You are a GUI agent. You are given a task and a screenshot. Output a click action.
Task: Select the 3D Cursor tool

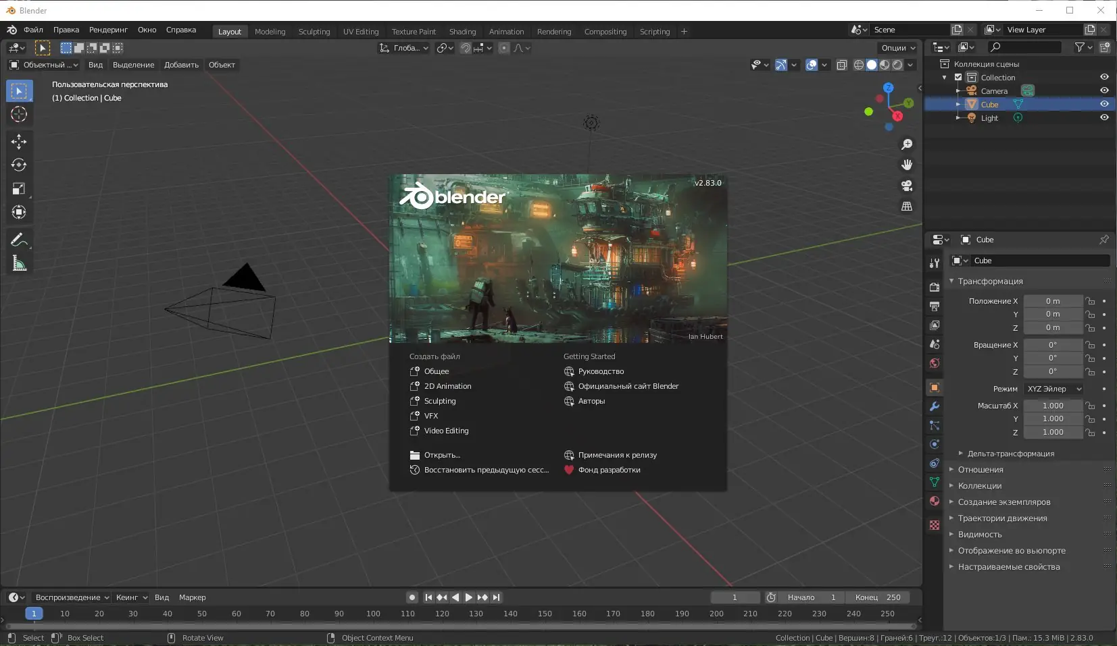pyautogui.click(x=19, y=115)
